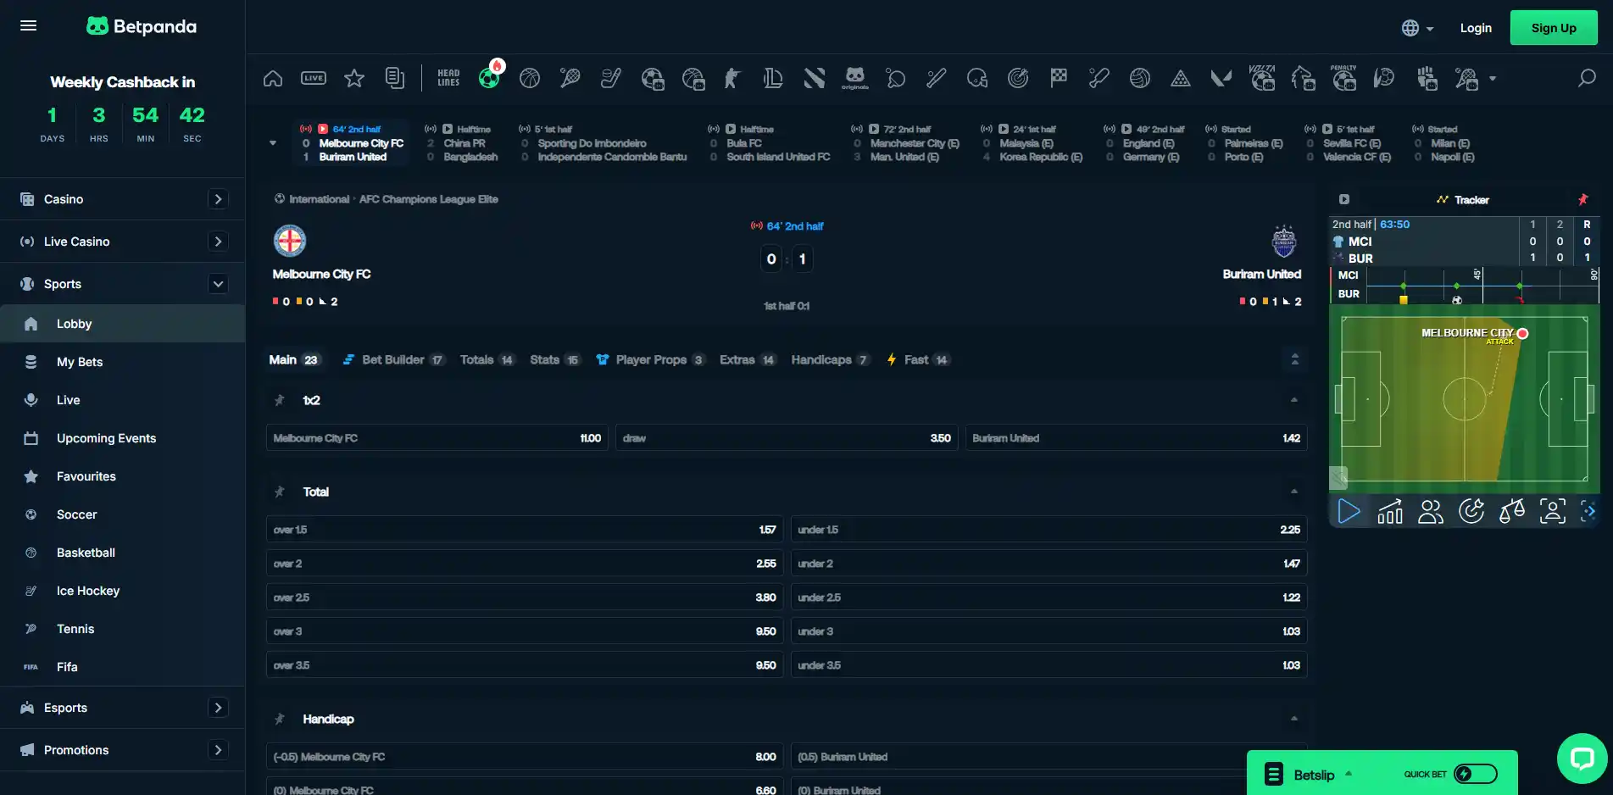This screenshot has width=1613, height=795.
Task: Collapse all markets with the double-arrow icon
Action: (x=1295, y=359)
